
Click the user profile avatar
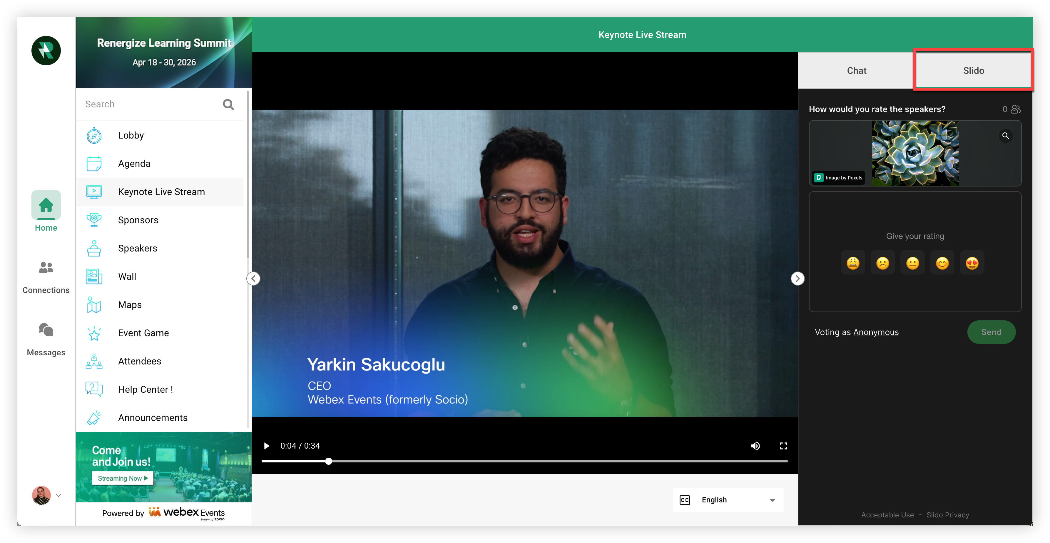[41, 495]
